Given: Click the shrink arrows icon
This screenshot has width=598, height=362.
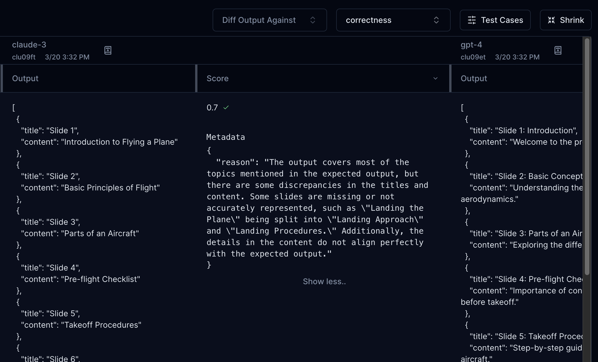Looking at the screenshot, I should 551,20.
